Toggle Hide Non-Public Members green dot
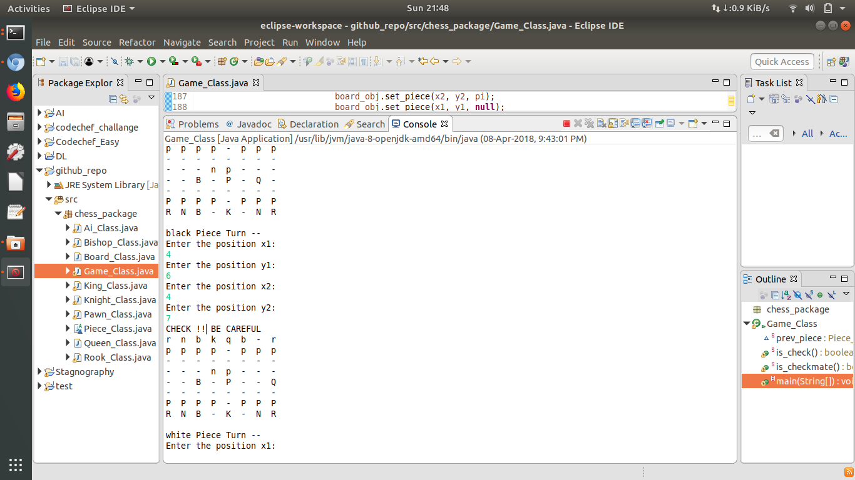855x480 pixels. point(820,295)
